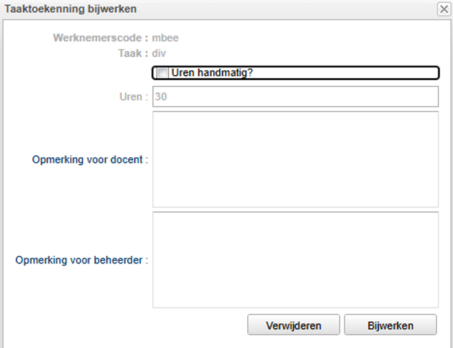Click into the Opmerking voor docent textarea

[295, 159]
